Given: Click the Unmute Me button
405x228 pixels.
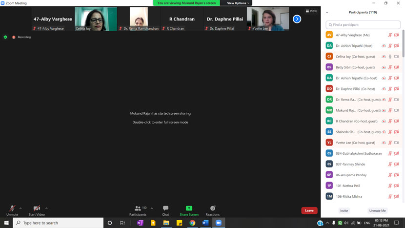Looking at the screenshot, I should tap(377, 211).
